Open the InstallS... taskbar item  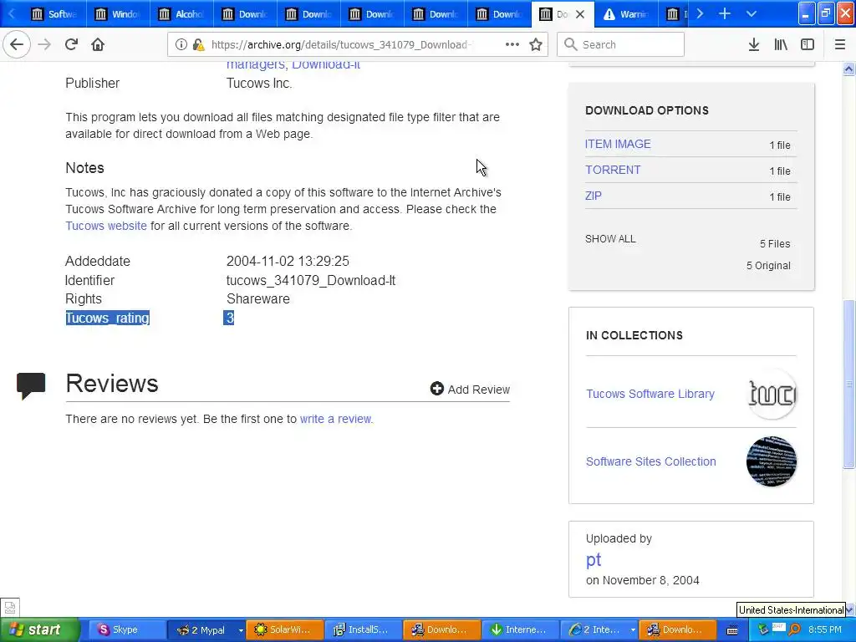[x=363, y=629]
